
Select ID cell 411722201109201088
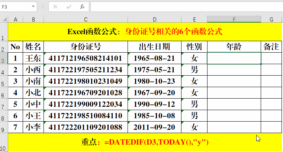tap(86, 127)
